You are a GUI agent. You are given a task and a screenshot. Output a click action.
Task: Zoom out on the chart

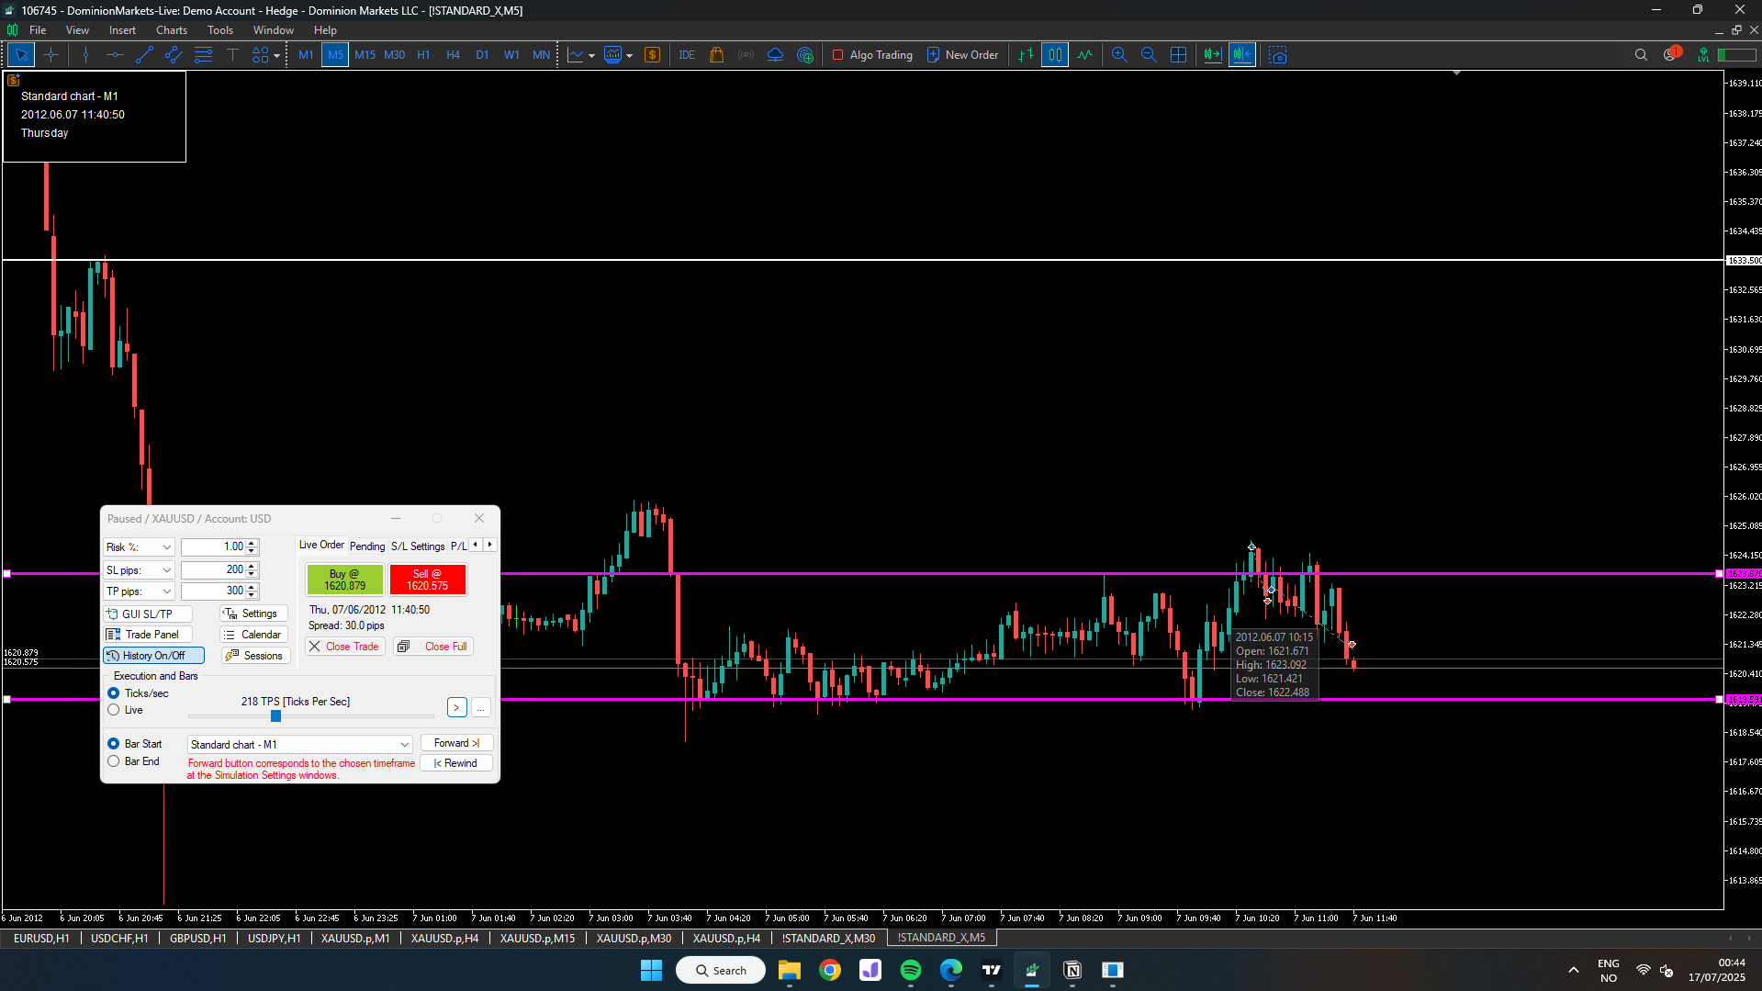(x=1149, y=55)
